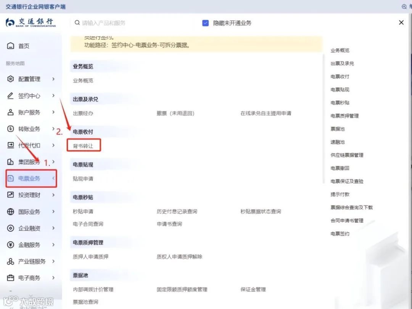
Task: Expand 产业链服务 chevron
Action: (53, 261)
